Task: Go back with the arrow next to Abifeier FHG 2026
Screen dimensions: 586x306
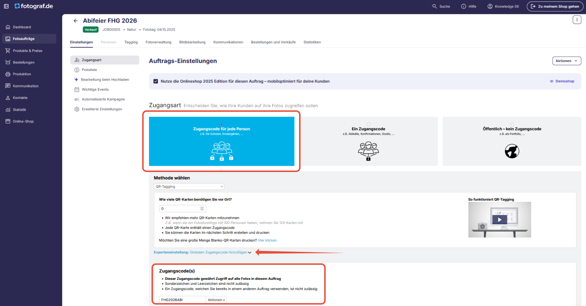Action: (x=75, y=21)
